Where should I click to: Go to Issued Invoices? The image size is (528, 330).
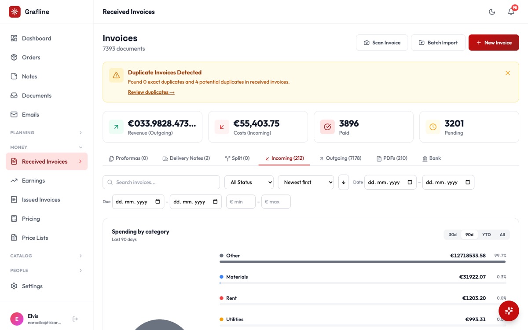(x=47, y=200)
